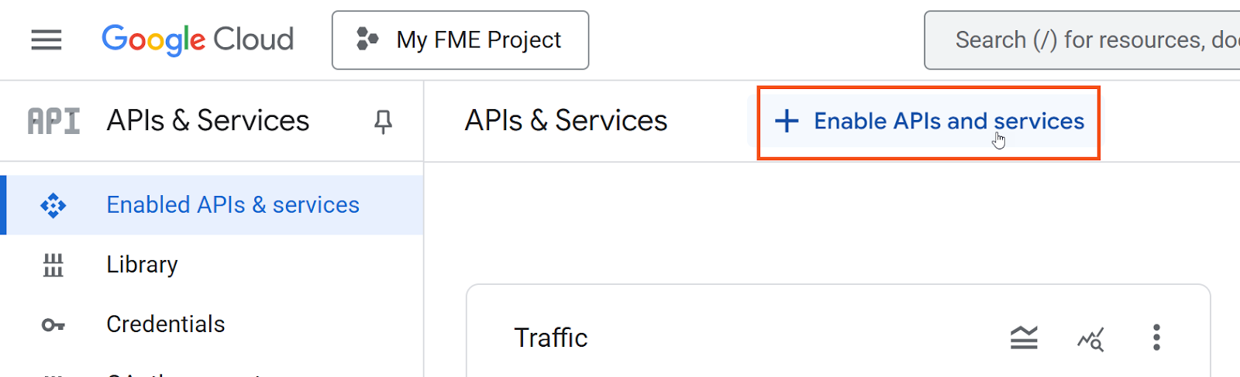Pin the APIs & Services sidebar
Screen dimensions: 1240x377
(x=383, y=122)
